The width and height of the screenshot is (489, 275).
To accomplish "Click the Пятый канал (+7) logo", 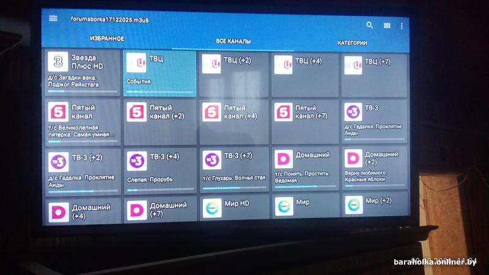I will coord(284,112).
